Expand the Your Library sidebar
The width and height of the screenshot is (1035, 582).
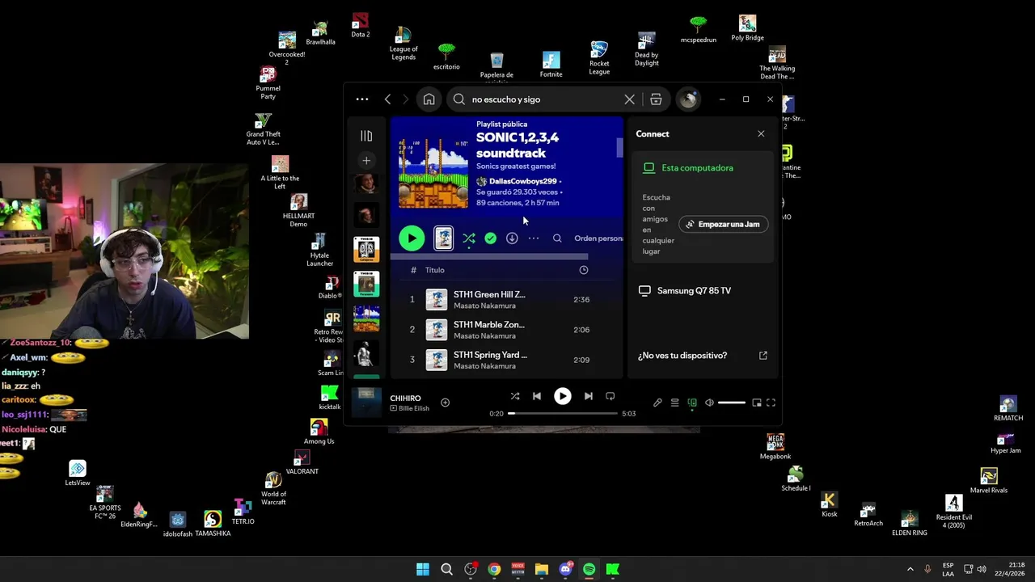[366, 136]
